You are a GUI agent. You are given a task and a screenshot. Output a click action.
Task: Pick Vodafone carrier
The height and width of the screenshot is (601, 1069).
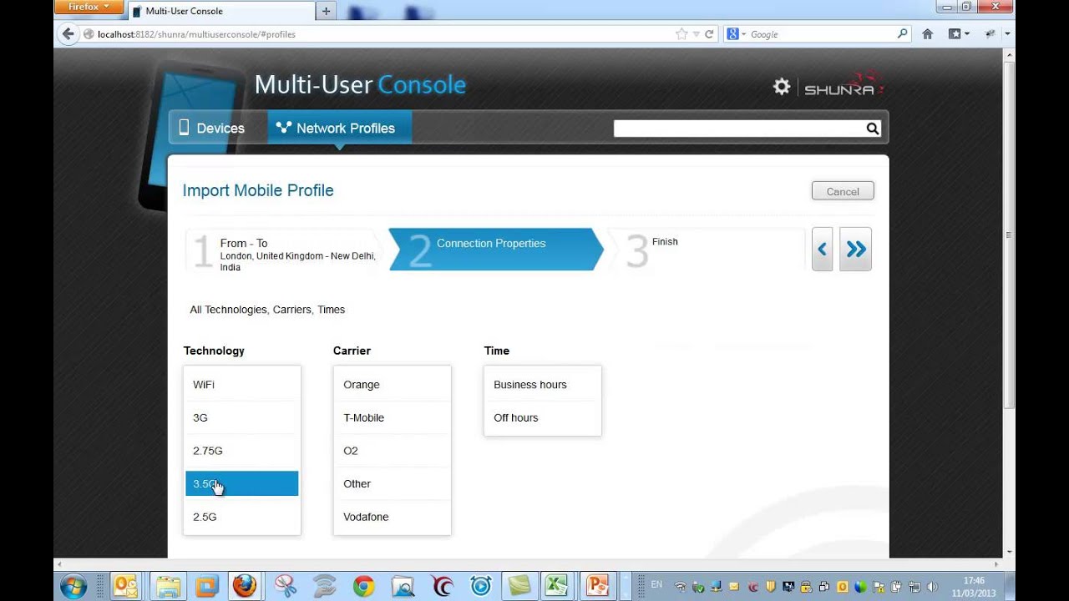(392, 517)
